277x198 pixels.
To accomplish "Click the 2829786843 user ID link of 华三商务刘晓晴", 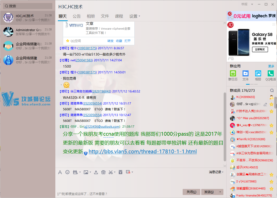I will pos(101,91).
